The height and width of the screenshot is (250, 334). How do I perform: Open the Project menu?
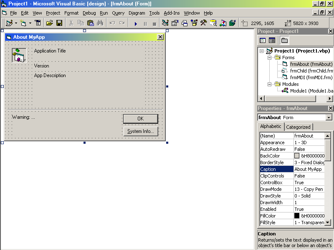pos(53,13)
